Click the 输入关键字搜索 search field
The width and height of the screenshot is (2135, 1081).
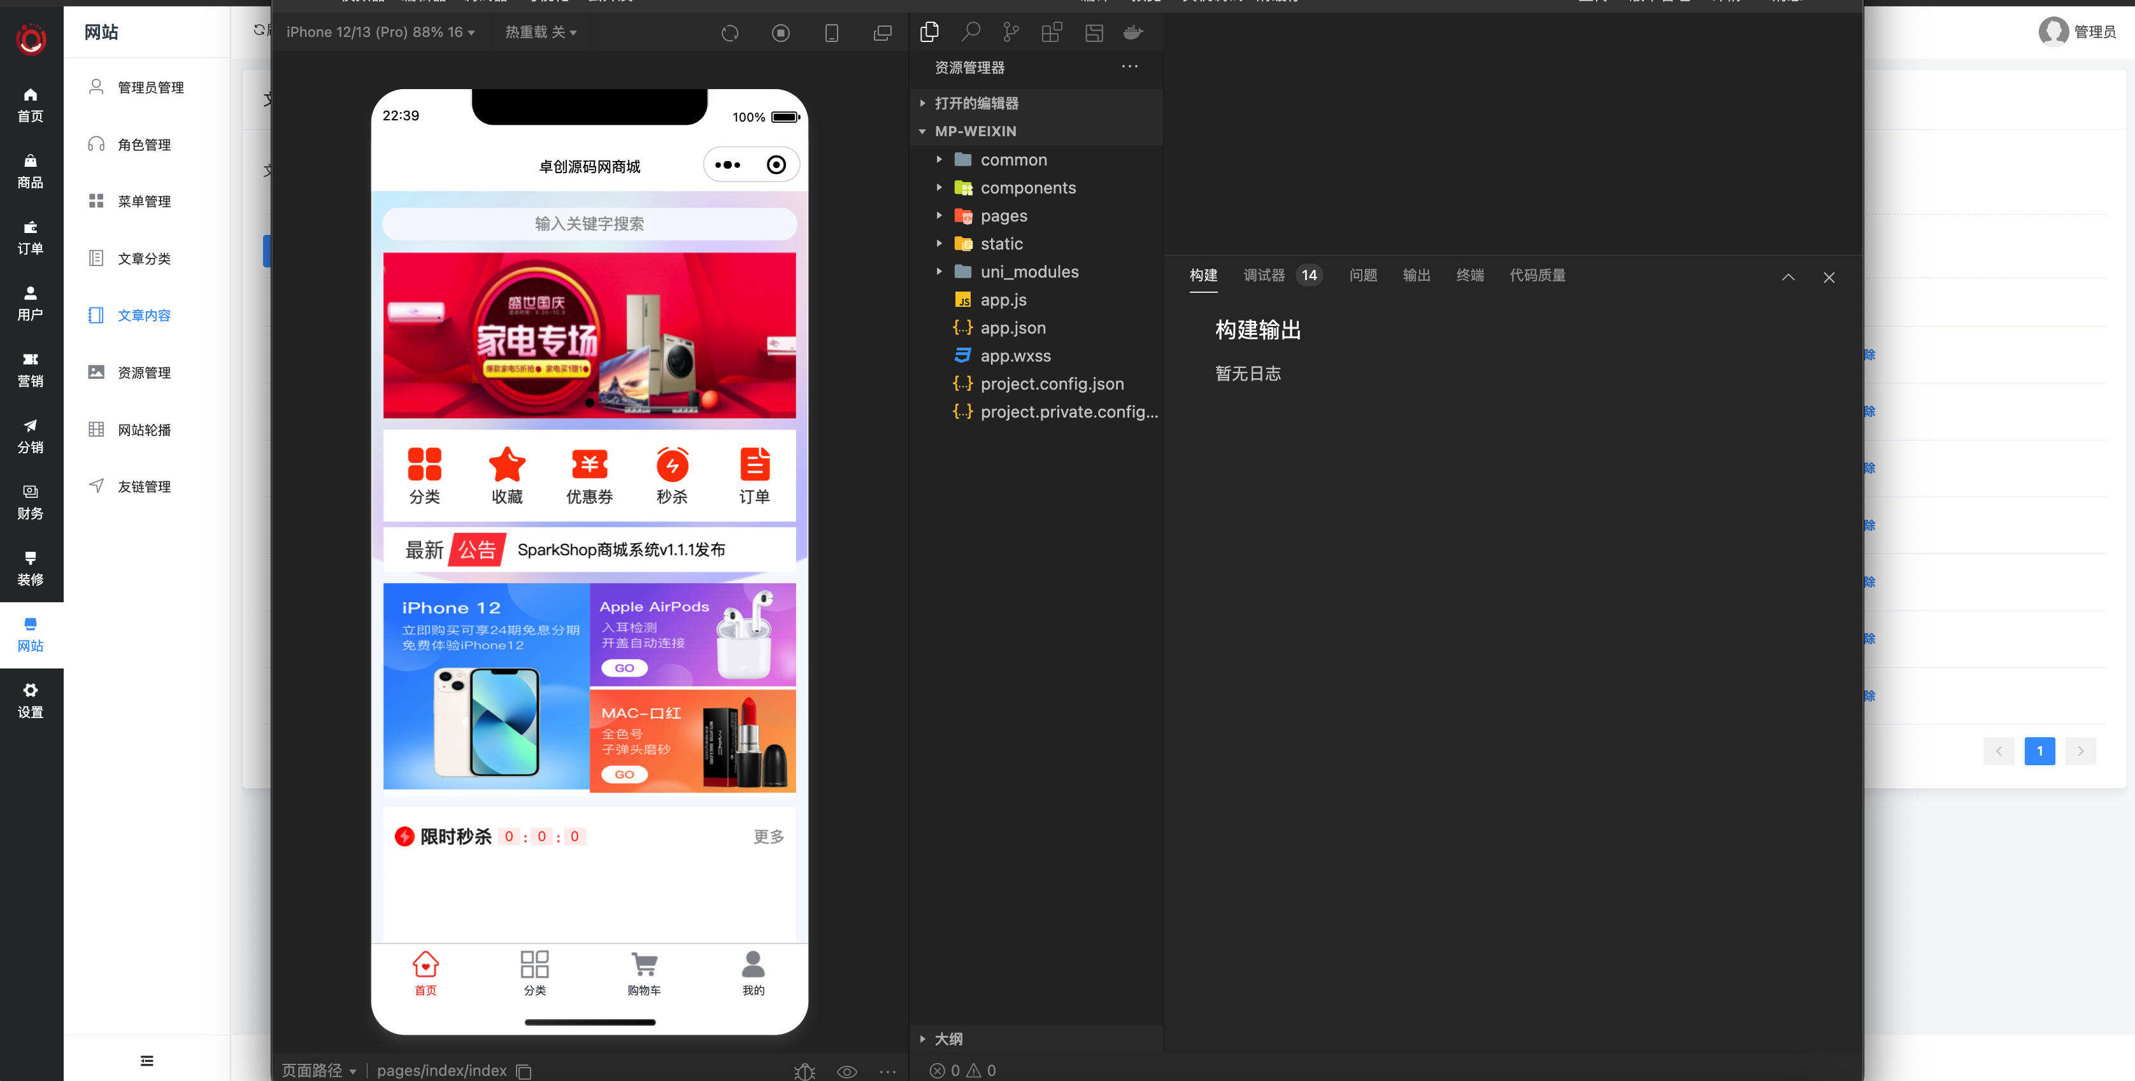pos(589,223)
